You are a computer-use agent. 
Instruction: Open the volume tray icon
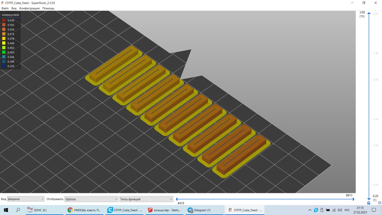pyautogui.click(x=340, y=210)
